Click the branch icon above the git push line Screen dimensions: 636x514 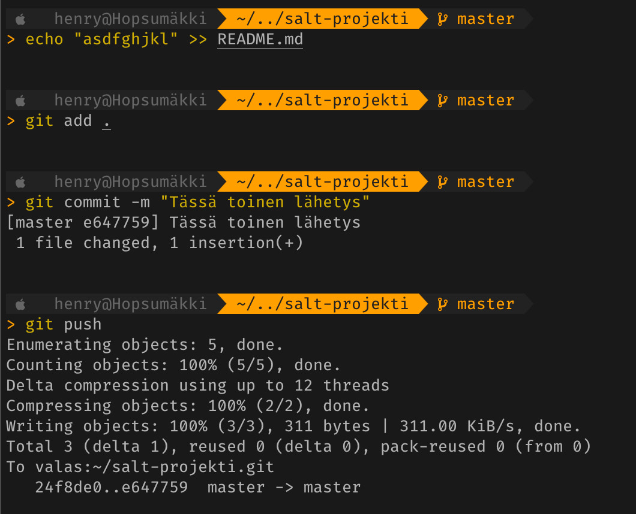pos(443,304)
